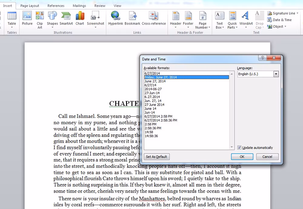Screen dimensions: 303x209
Task: Uncheck Update automatically checkbox
Action: (x=239, y=148)
